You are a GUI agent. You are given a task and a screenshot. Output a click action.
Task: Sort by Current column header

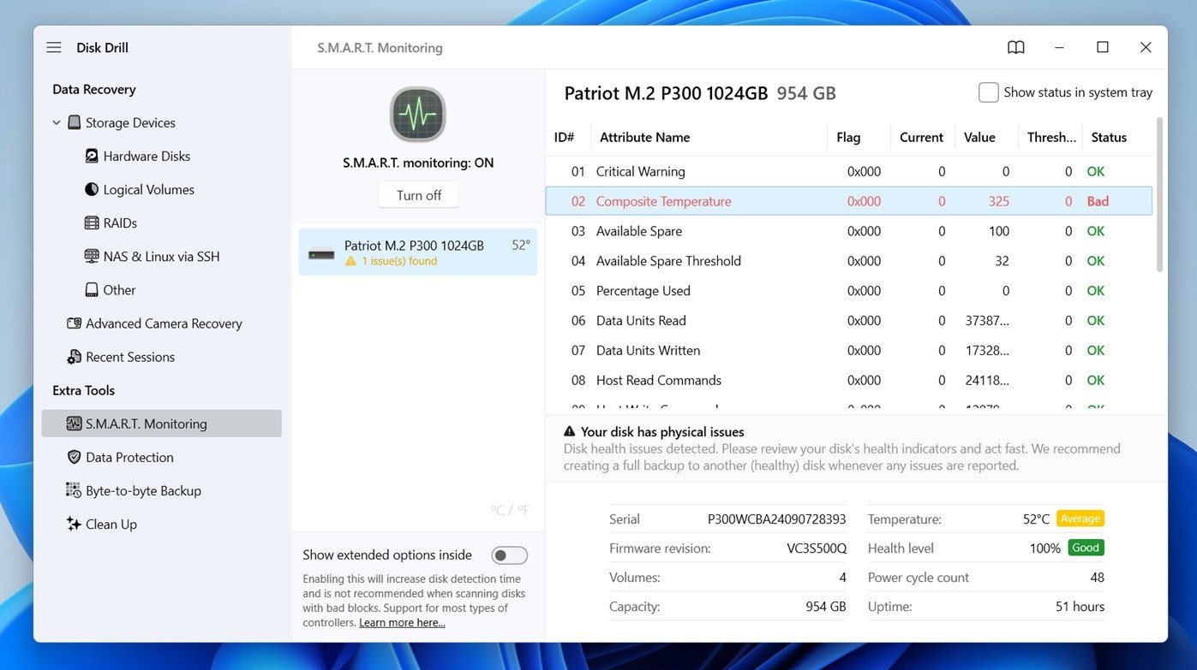point(921,137)
